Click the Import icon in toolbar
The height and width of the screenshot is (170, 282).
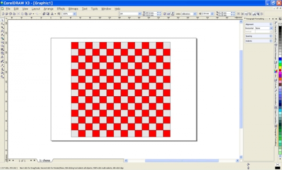44,14
